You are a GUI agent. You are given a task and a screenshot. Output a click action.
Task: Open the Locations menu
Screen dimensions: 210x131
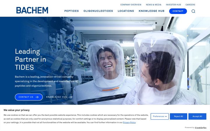pos(126,11)
